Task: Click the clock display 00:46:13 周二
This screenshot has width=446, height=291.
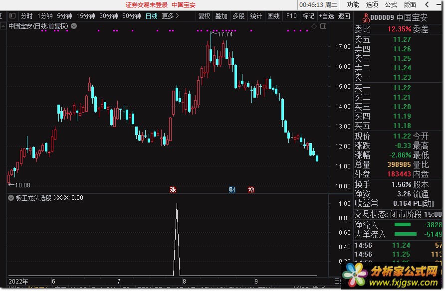Action: tap(318, 4)
